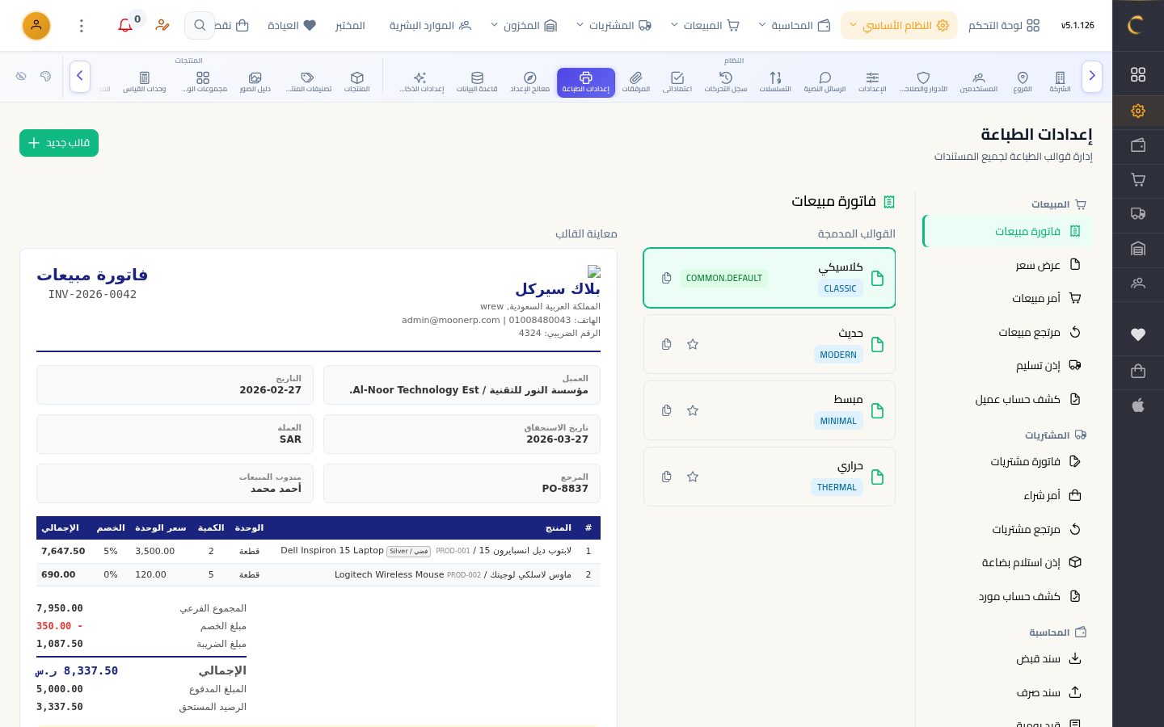This screenshot has height=727, width=1164.
Task: Expand the Inventory (المخزون) top menu dropdown
Action: 524,26
